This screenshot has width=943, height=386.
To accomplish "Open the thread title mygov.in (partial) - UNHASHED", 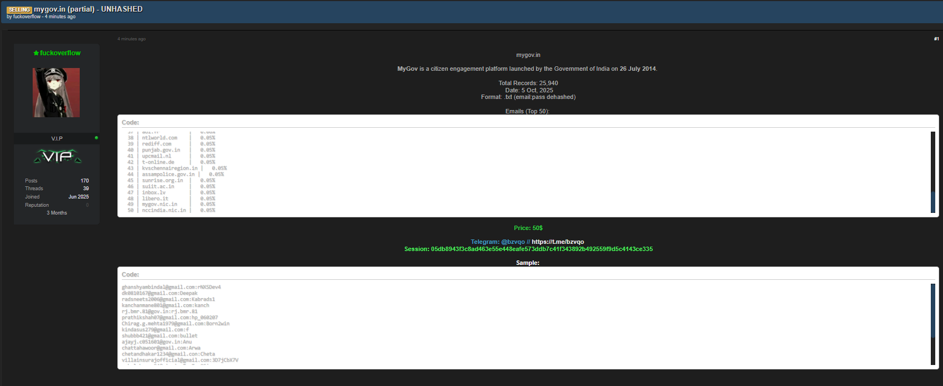I will coord(89,9).
